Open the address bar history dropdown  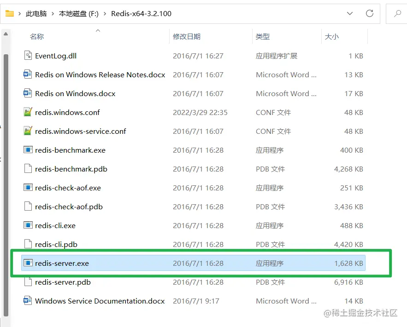[x=350, y=13]
